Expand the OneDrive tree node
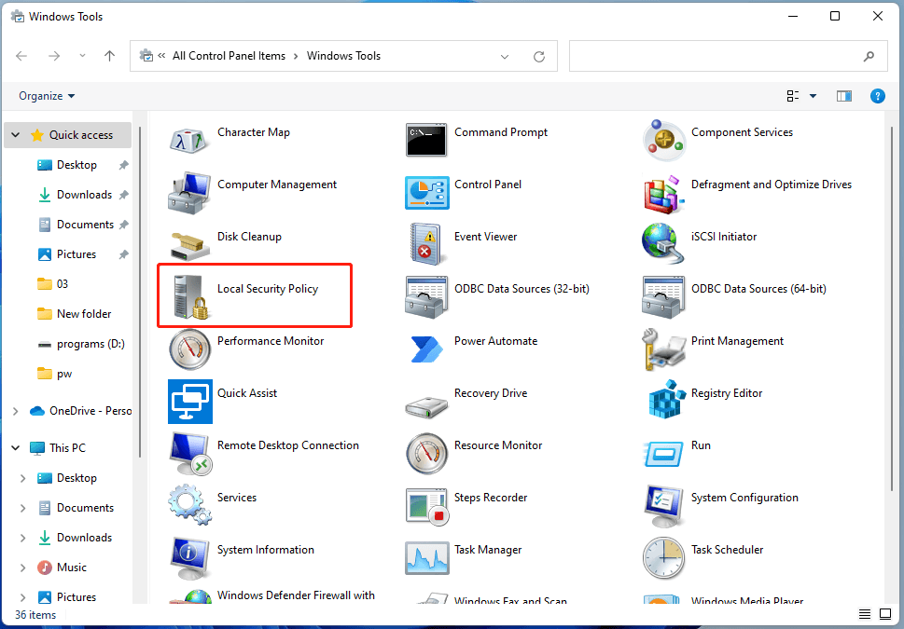Screen dimensions: 904x629 [x=16, y=411]
